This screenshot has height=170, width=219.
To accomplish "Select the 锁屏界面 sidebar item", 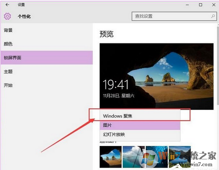I will tap(47, 58).
